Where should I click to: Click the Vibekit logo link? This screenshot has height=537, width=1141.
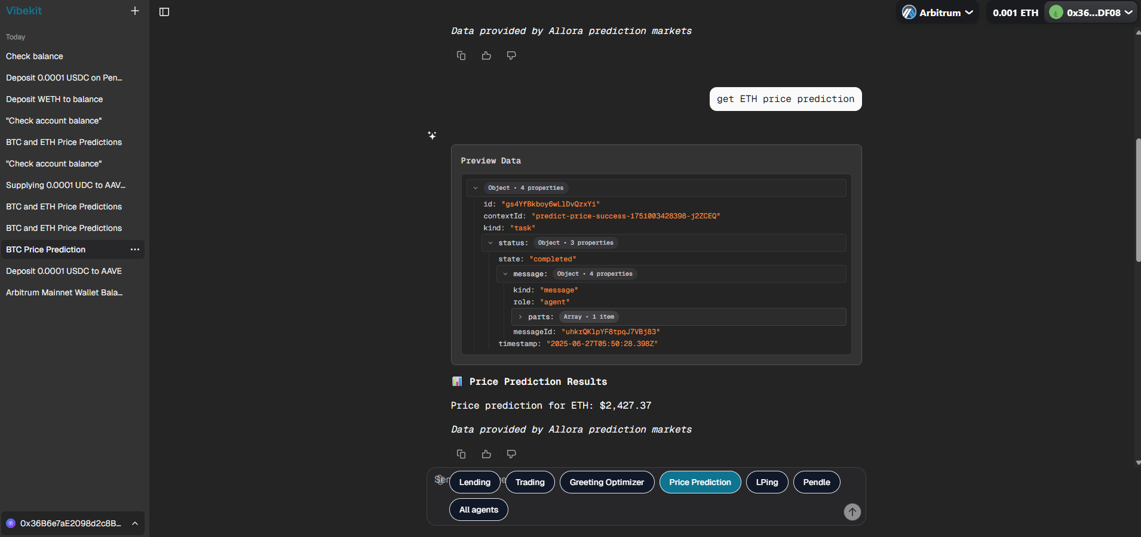(24, 11)
